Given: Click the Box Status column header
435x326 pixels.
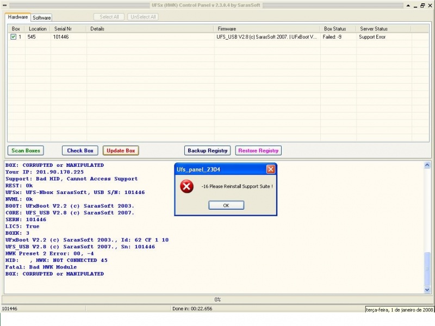Looking at the screenshot, I should pos(338,29).
